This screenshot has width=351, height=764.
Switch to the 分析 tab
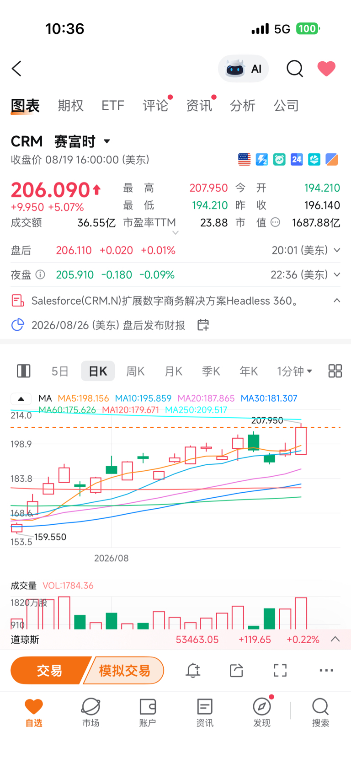(x=242, y=106)
